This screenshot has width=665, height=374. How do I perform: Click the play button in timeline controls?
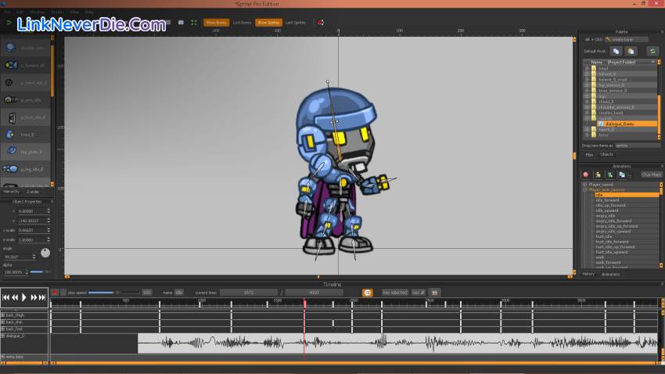pyautogui.click(x=24, y=297)
